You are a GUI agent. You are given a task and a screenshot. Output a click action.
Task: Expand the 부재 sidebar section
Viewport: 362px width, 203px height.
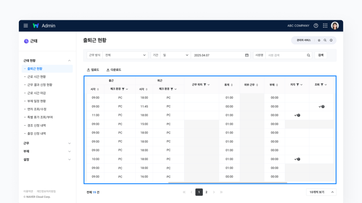click(x=69, y=151)
